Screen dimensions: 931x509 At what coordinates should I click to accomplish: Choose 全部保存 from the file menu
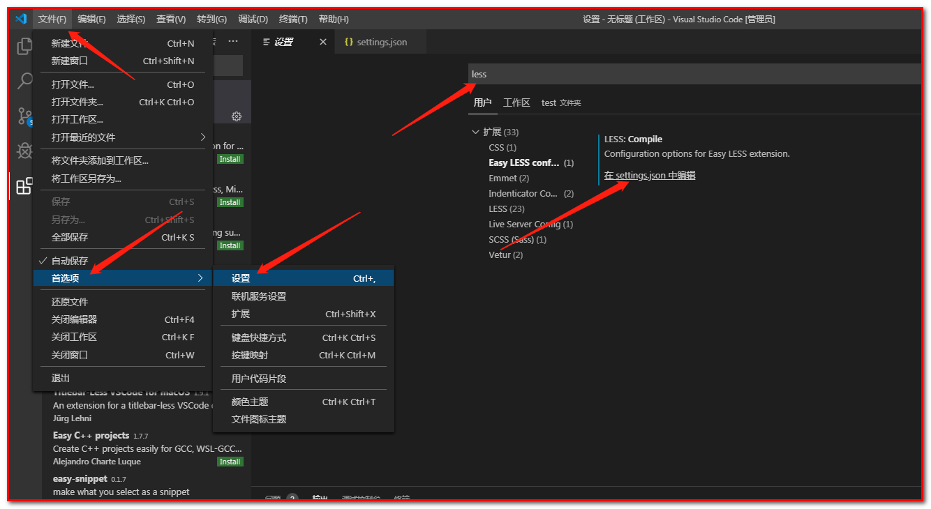coord(123,237)
